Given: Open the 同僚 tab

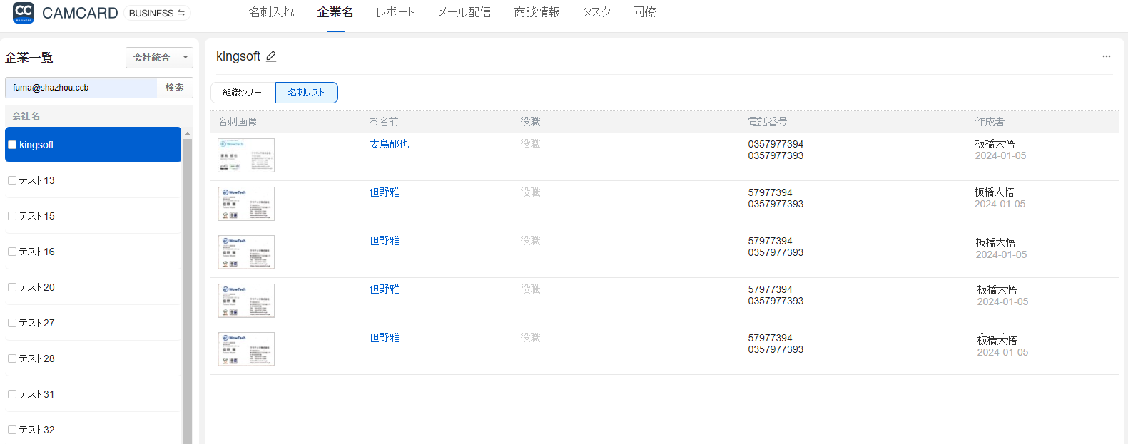Looking at the screenshot, I should (x=644, y=12).
